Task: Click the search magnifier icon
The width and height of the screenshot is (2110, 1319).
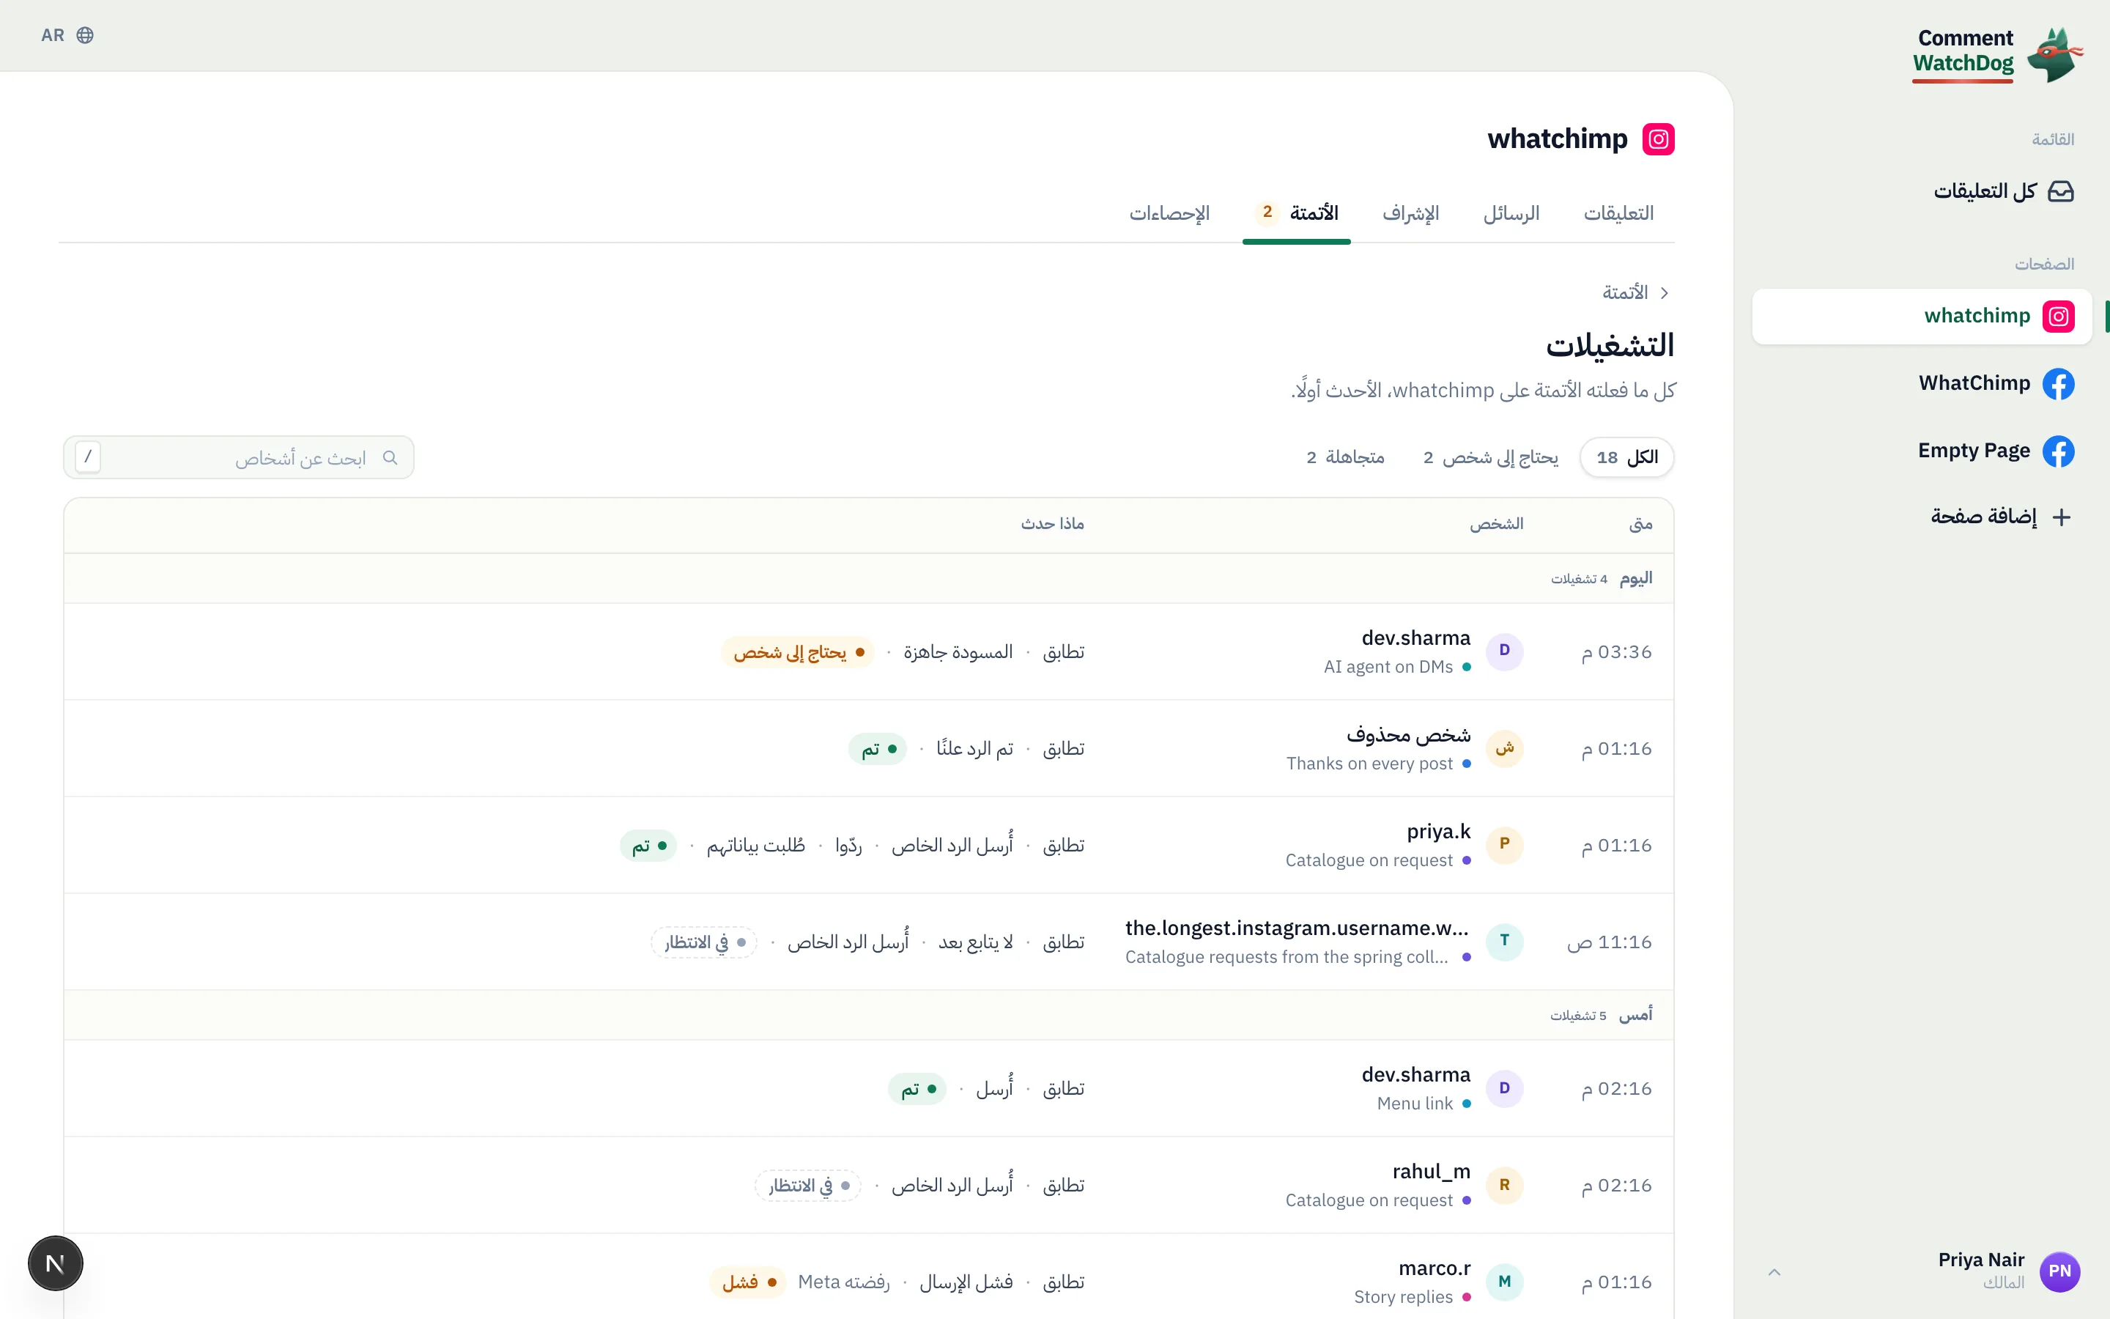Action: click(390, 457)
